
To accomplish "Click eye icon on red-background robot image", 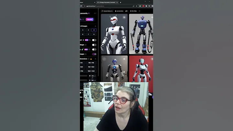I will tap(152, 59).
